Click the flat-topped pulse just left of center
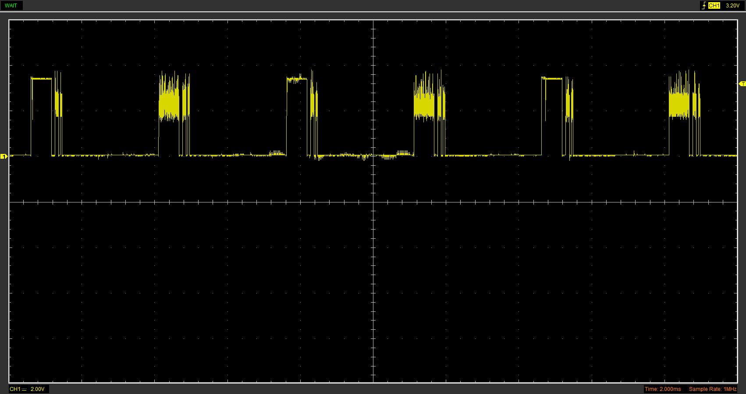This screenshot has width=746, height=394. 297,80
